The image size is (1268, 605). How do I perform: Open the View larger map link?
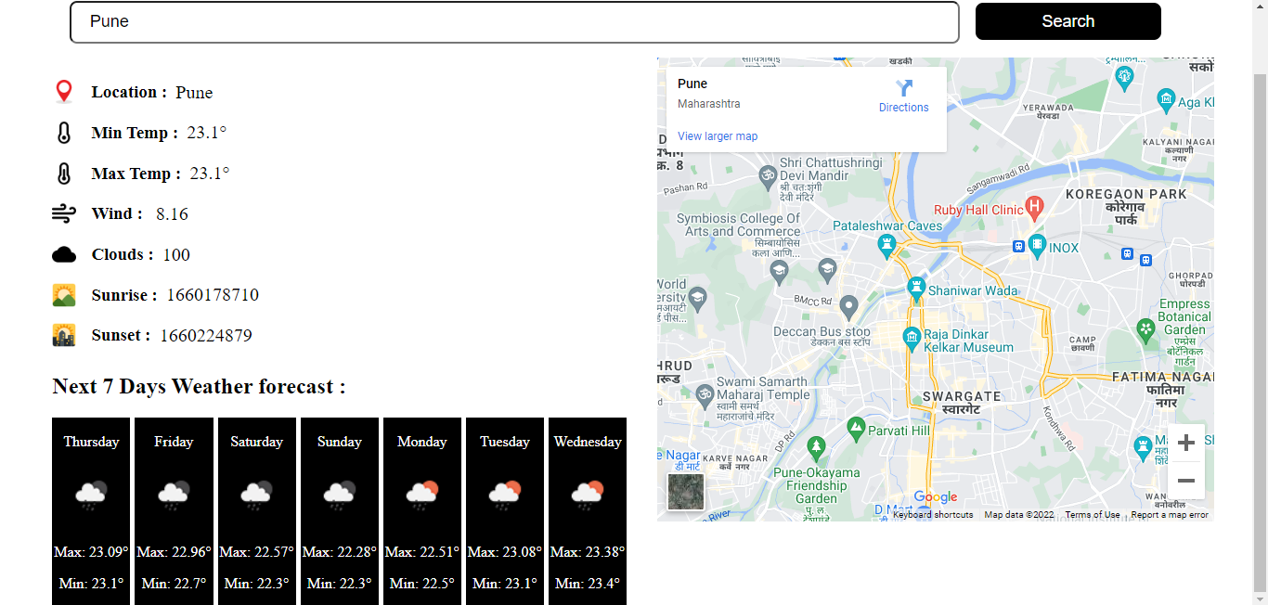click(717, 135)
